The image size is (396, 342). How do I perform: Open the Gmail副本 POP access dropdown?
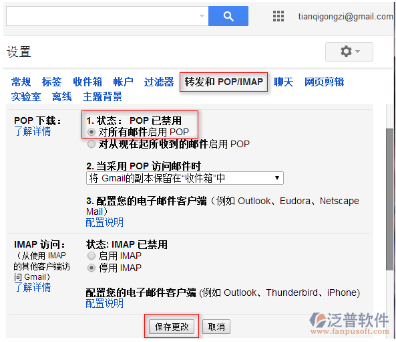pyautogui.click(x=184, y=178)
